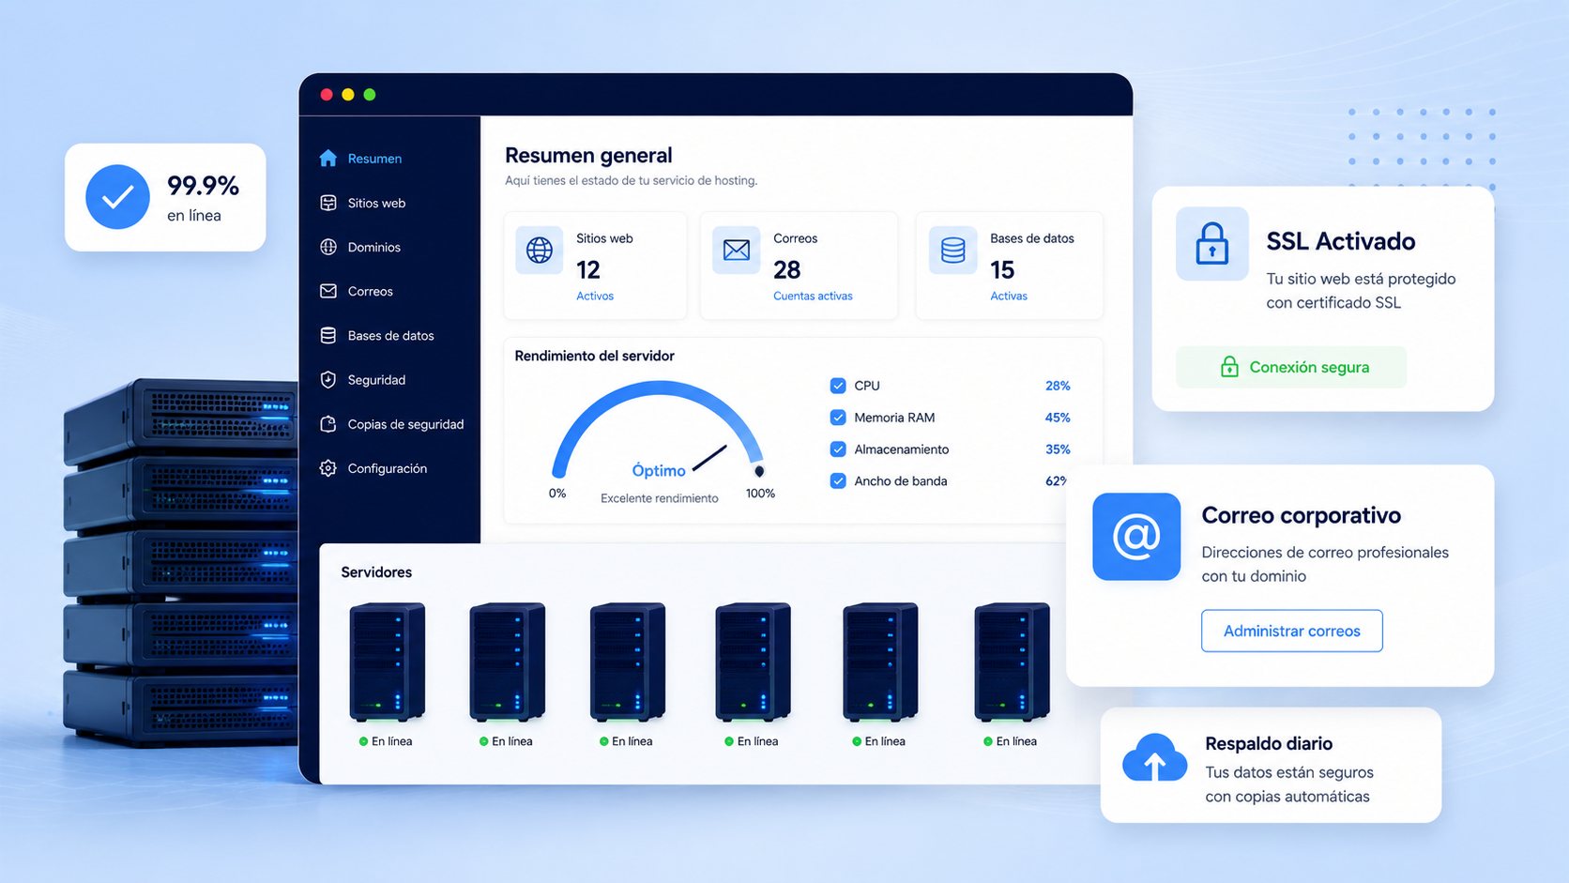
Task: Click the cloud upload icon for Respaldo diario
Action: [1154, 758]
